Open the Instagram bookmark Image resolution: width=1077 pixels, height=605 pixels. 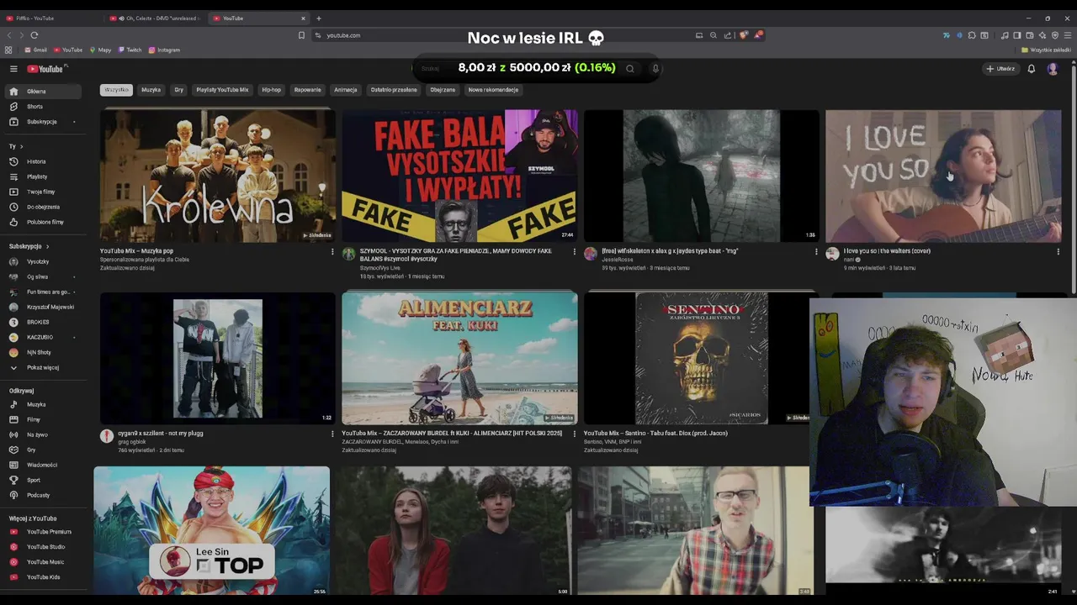(164, 50)
